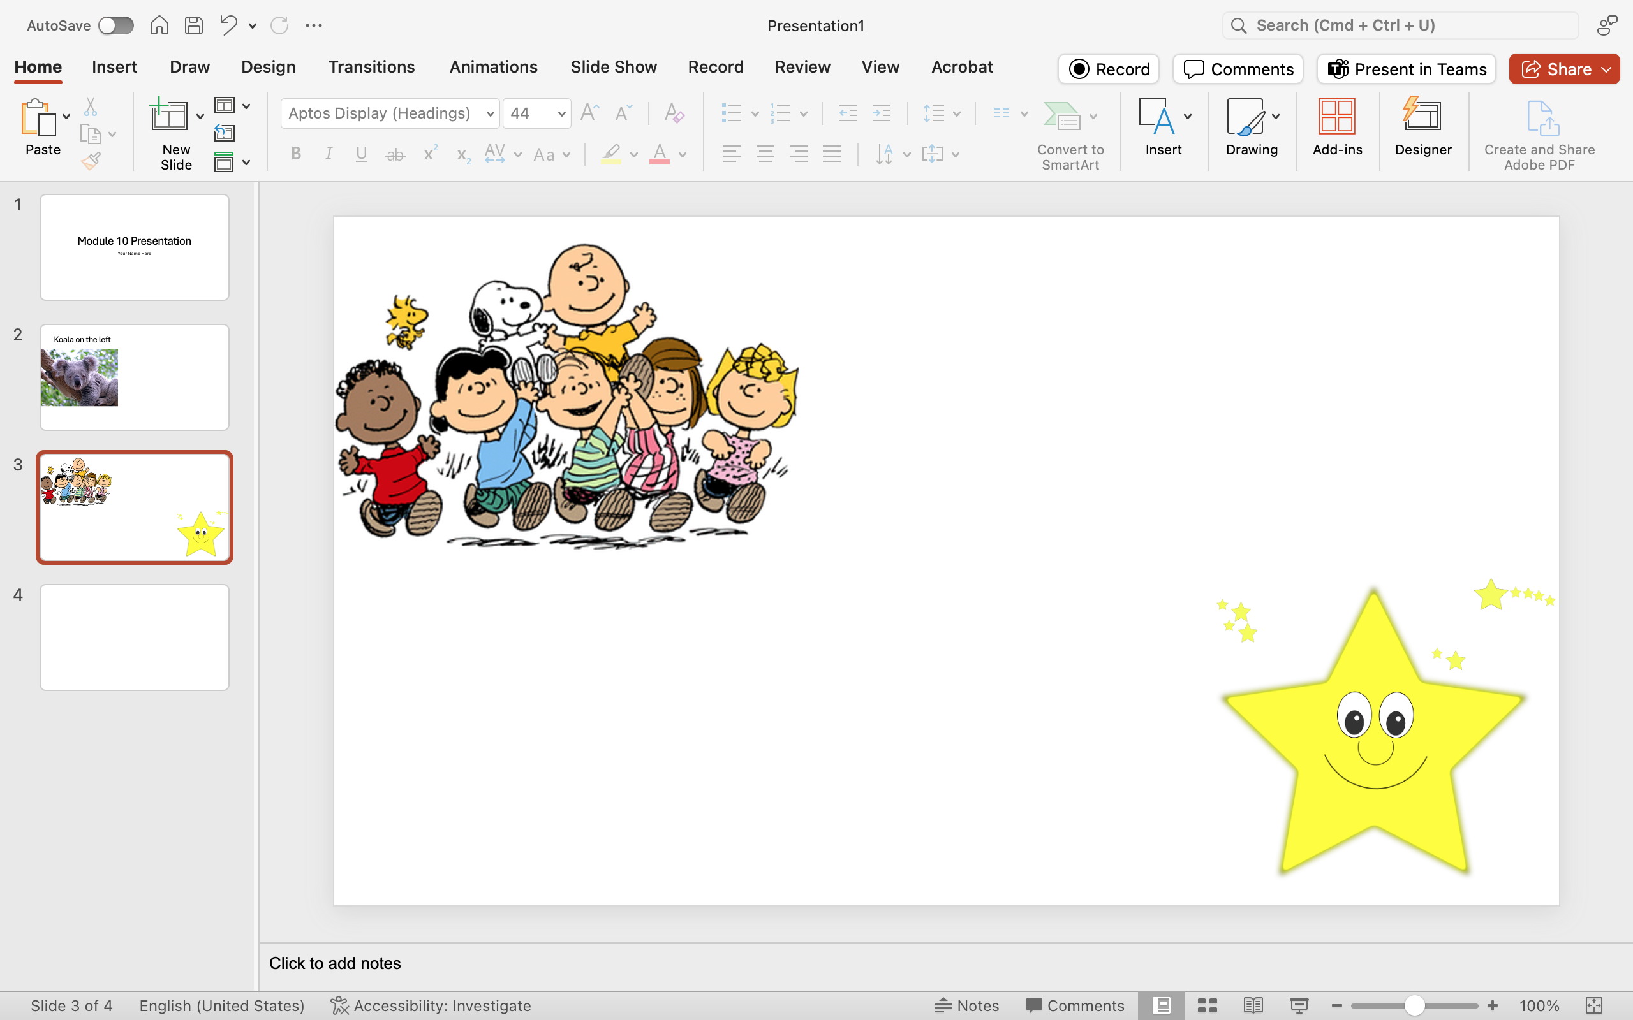This screenshot has height=1020, width=1633.
Task: Apply superscript formatting
Action: (430, 154)
